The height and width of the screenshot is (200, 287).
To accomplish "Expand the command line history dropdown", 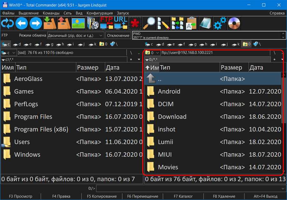I will (x=283, y=189).
